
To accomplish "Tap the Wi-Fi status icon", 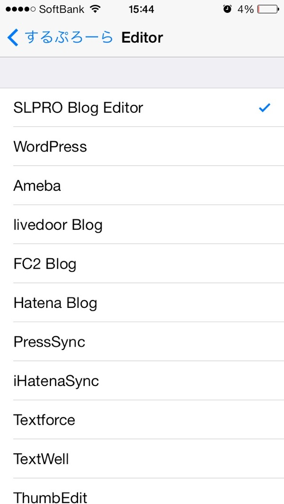I will (x=95, y=9).
